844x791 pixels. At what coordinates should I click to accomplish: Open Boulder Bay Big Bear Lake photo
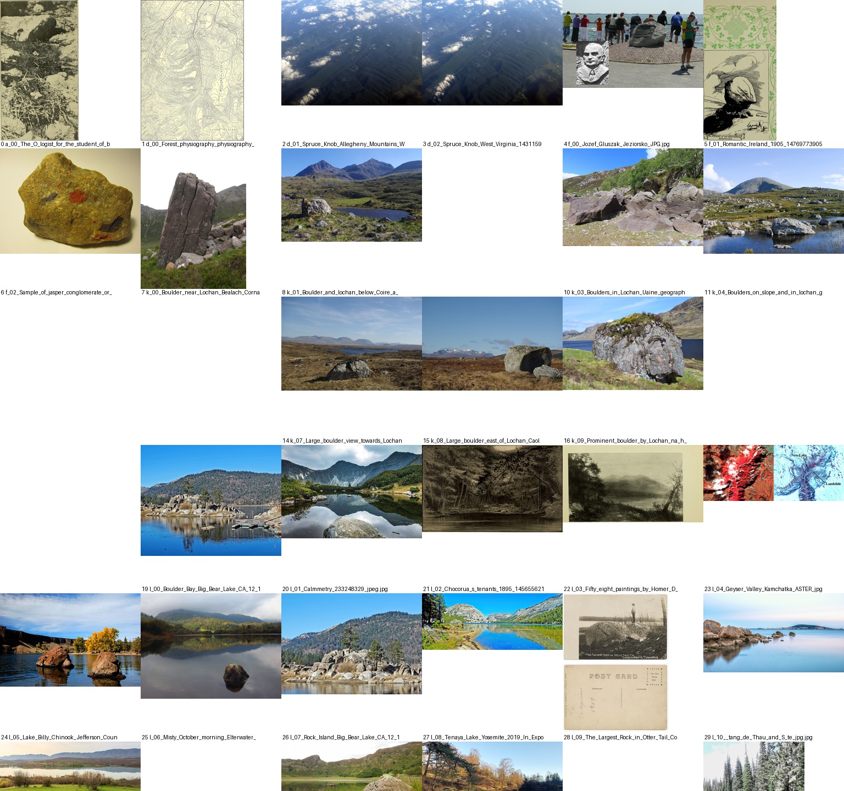coord(211,500)
